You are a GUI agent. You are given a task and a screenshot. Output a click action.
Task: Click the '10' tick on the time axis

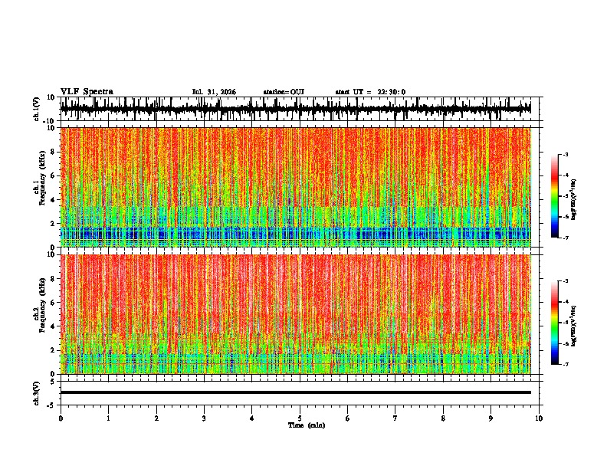[x=539, y=418]
